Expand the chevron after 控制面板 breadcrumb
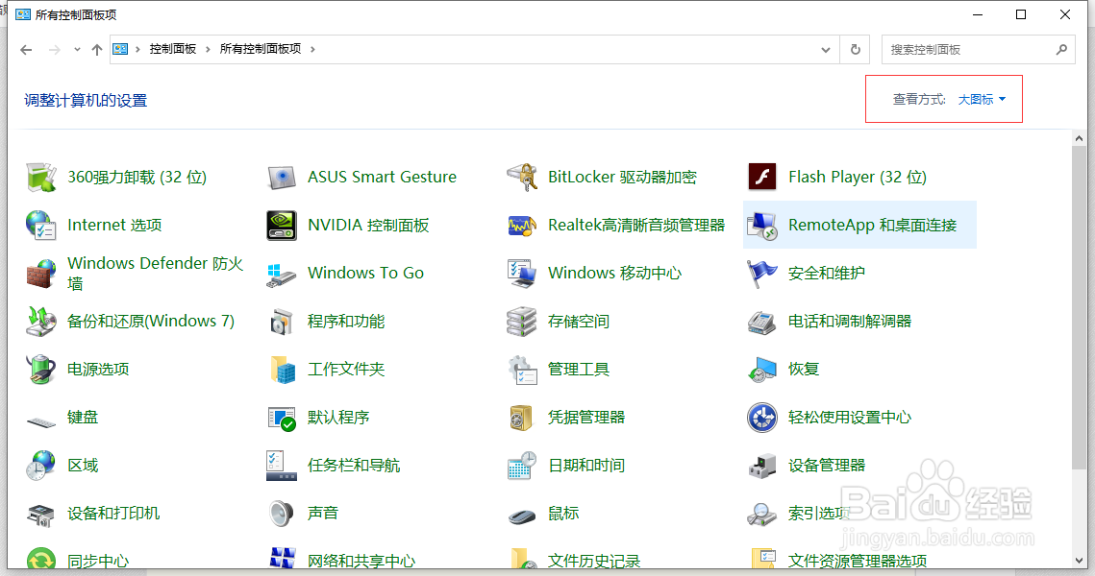The image size is (1095, 576). click(208, 49)
